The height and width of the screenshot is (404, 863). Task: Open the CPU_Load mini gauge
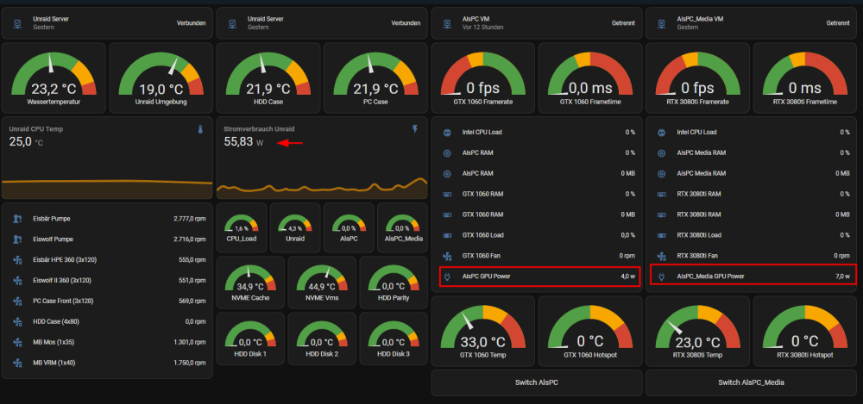[x=242, y=227]
